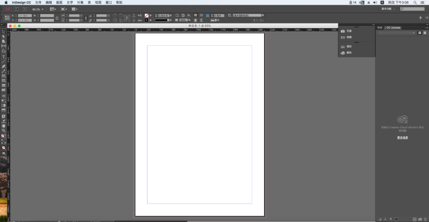Click the reference point locator grid

(x=8, y=18)
